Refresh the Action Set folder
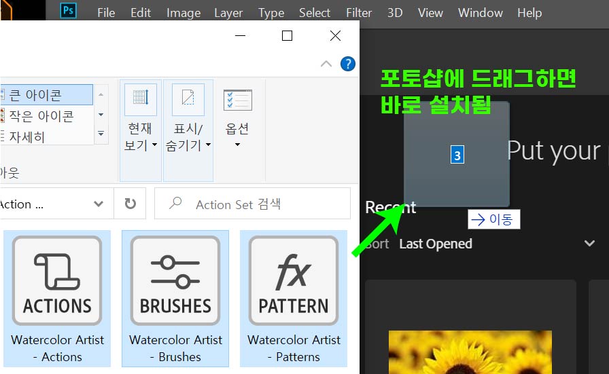Image resolution: width=609 pixels, height=374 pixels. pos(130,204)
